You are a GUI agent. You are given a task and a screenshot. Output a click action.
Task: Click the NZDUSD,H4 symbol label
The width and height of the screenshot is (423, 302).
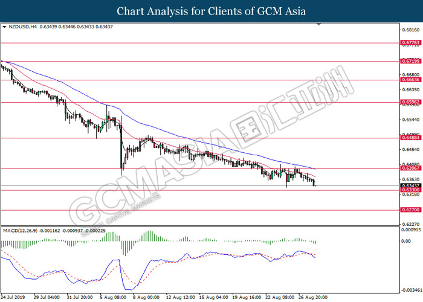click(22, 27)
